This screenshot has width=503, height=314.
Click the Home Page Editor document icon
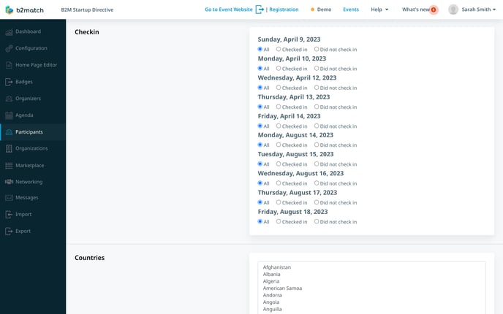pos(9,65)
